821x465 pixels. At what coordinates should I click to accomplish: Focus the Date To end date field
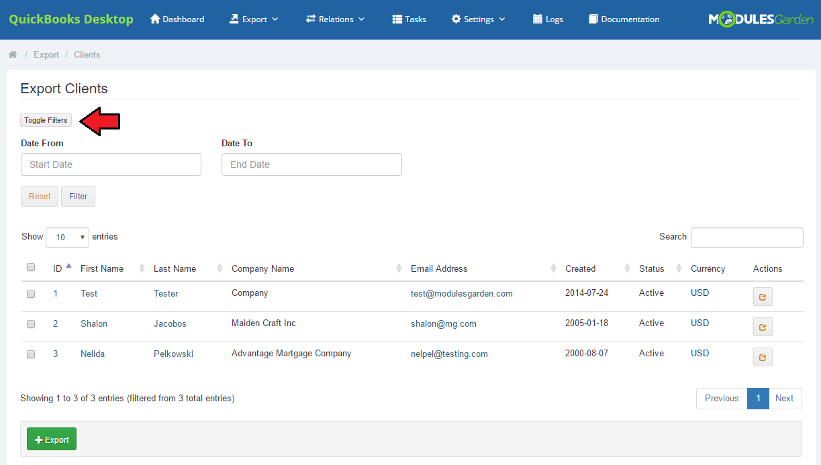tap(311, 164)
